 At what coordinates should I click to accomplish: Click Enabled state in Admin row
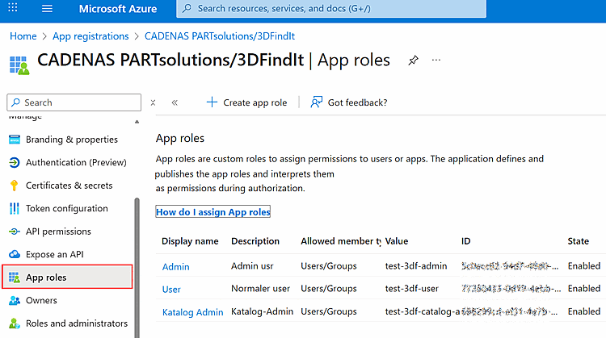[584, 266]
